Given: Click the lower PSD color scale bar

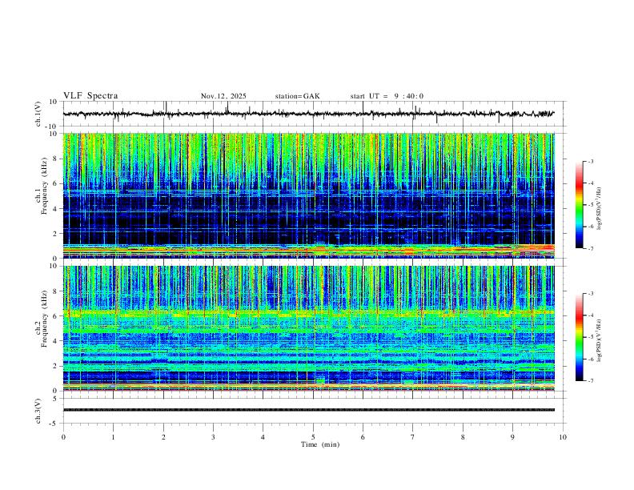Looking at the screenshot, I should tap(579, 337).
